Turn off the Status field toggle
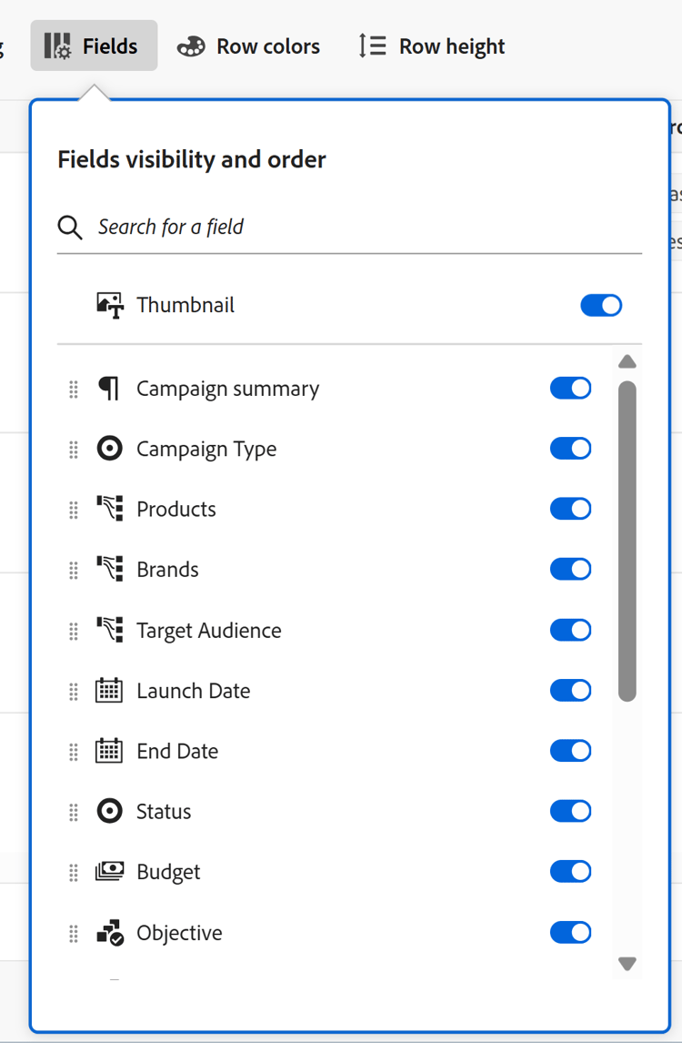Viewport: 682px width, 1043px height. coord(570,811)
